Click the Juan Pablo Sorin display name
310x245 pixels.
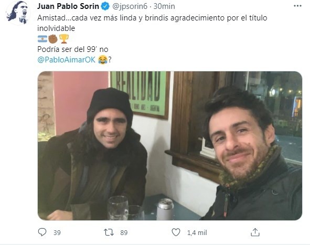tap(68, 6)
